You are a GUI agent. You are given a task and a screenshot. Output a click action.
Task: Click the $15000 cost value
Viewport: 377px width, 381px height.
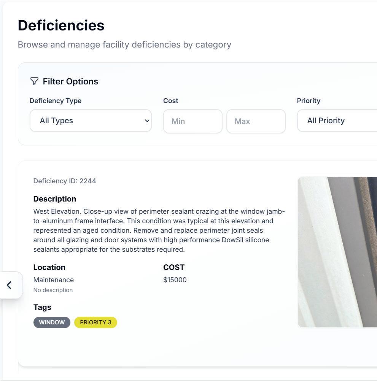click(175, 280)
